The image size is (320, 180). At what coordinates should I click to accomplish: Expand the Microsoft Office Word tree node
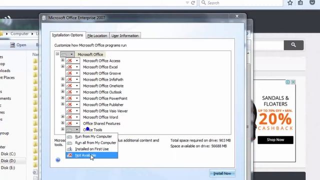(x=62, y=116)
